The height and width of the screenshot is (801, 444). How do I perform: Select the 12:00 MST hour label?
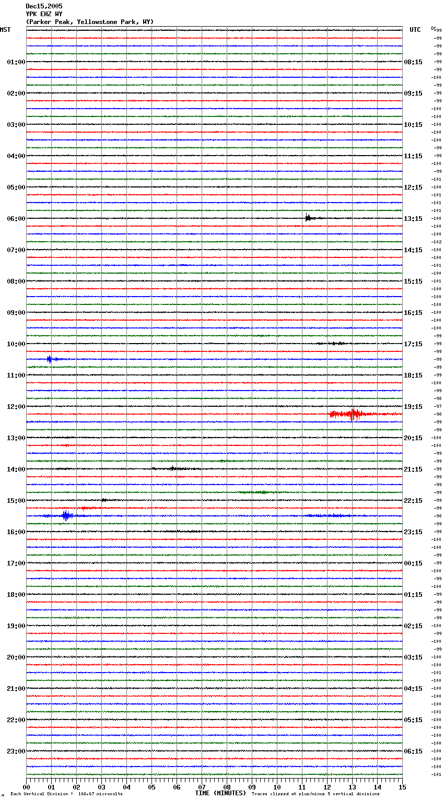pos(16,407)
